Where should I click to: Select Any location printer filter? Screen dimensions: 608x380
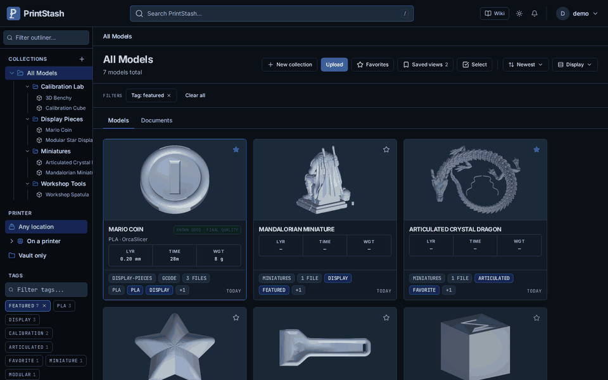pyautogui.click(x=46, y=227)
